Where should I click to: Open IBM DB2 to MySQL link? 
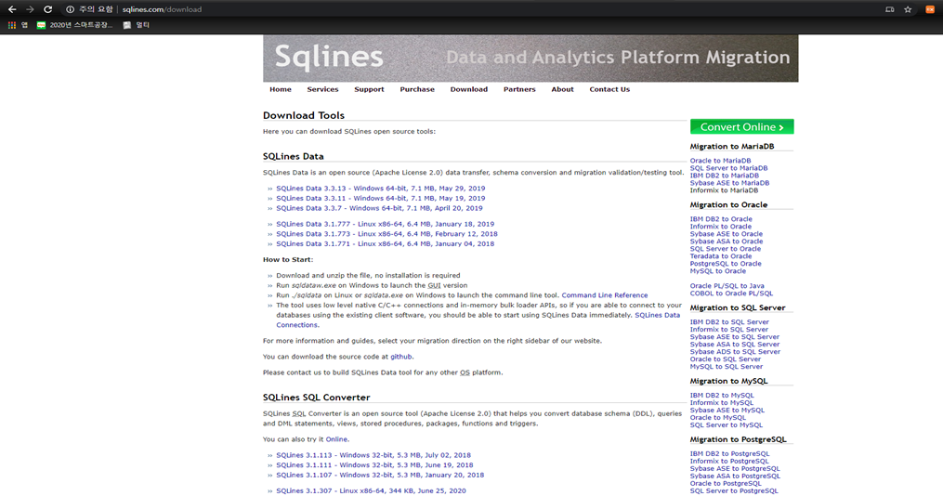721,396
